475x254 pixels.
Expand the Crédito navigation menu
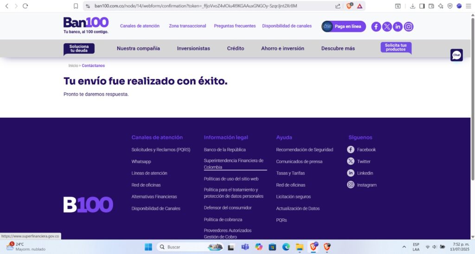point(235,48)
